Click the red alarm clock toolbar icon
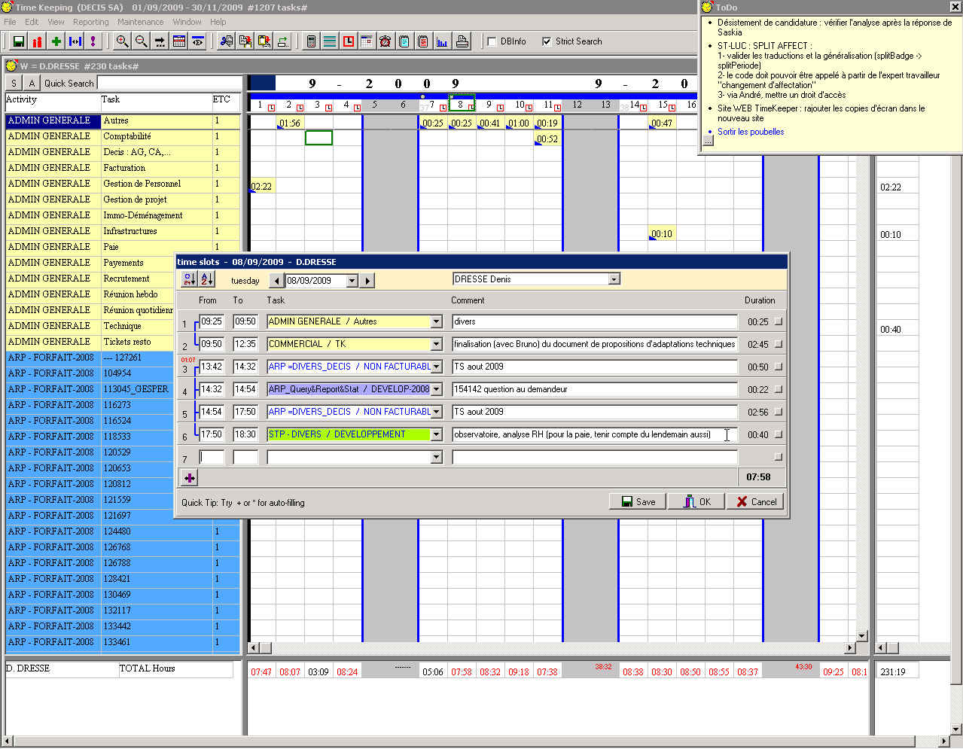Screen dimensions: 963x749 [385, 41]
